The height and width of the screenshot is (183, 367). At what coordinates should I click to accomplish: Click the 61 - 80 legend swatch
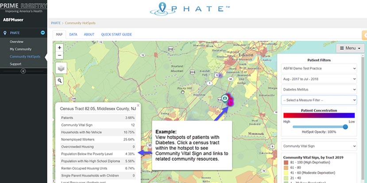(x=286, y=168)
